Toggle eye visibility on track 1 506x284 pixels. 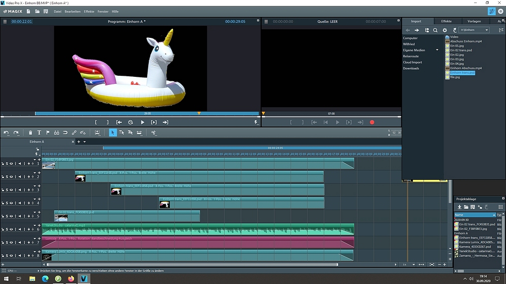pos(11,164)
